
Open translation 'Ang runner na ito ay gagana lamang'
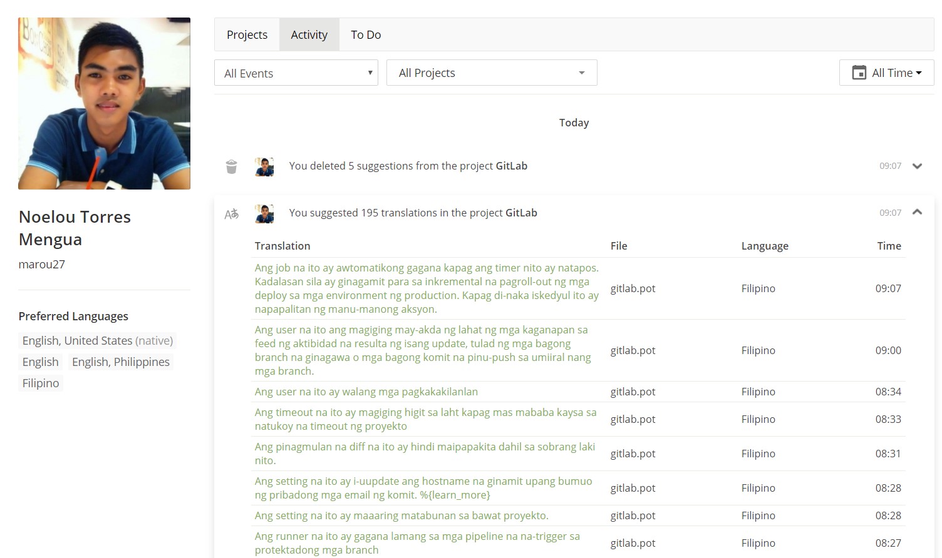point(417,543)
